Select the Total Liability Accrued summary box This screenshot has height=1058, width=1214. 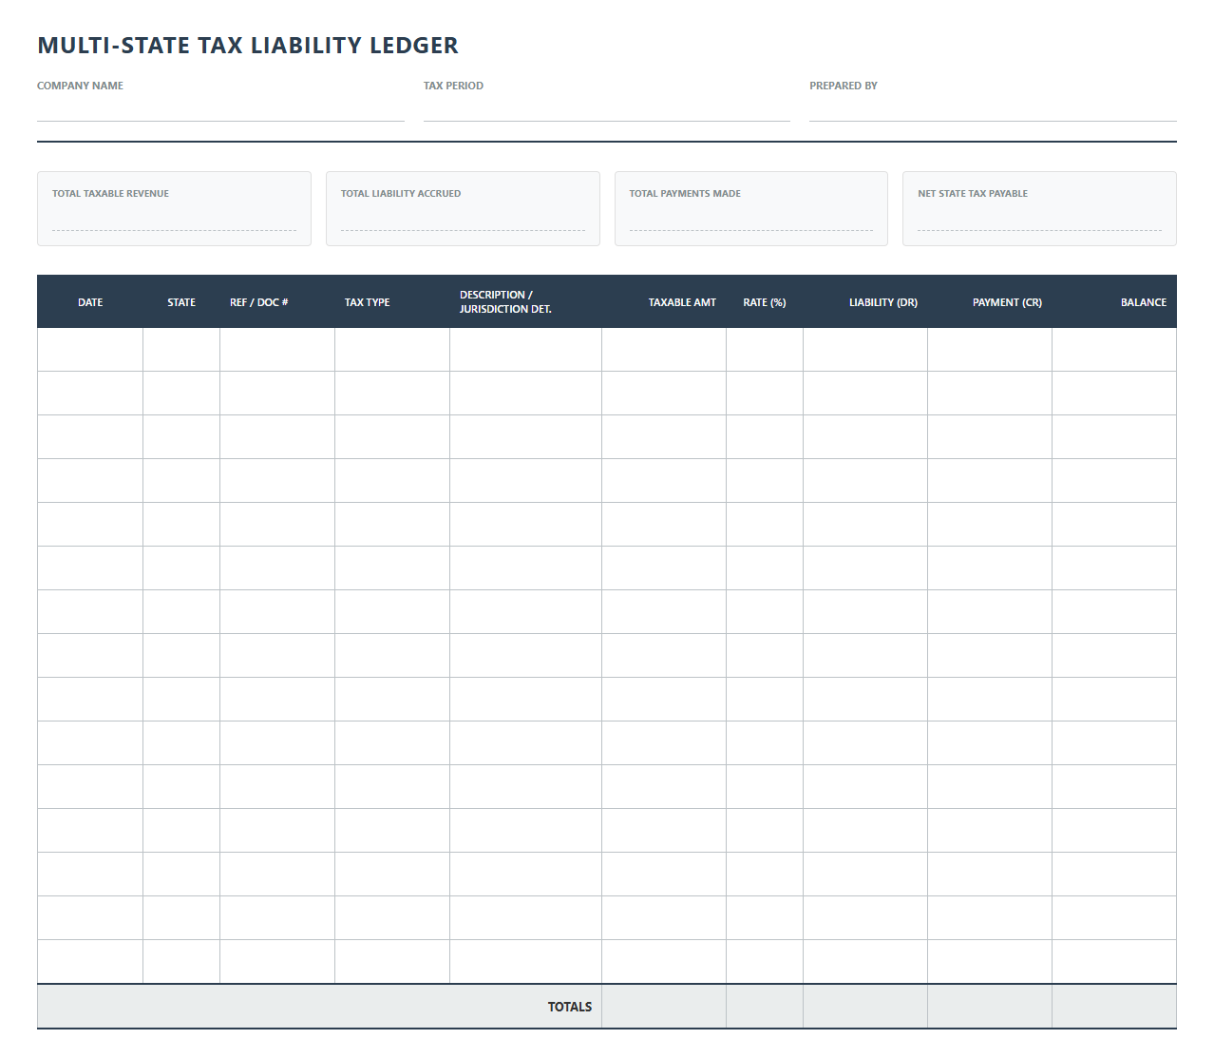click(463, 208)
